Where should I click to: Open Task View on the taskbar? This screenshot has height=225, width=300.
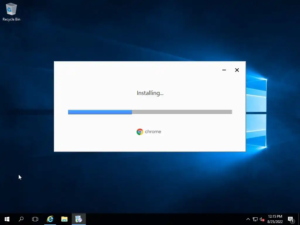click(x=35, y=219)
